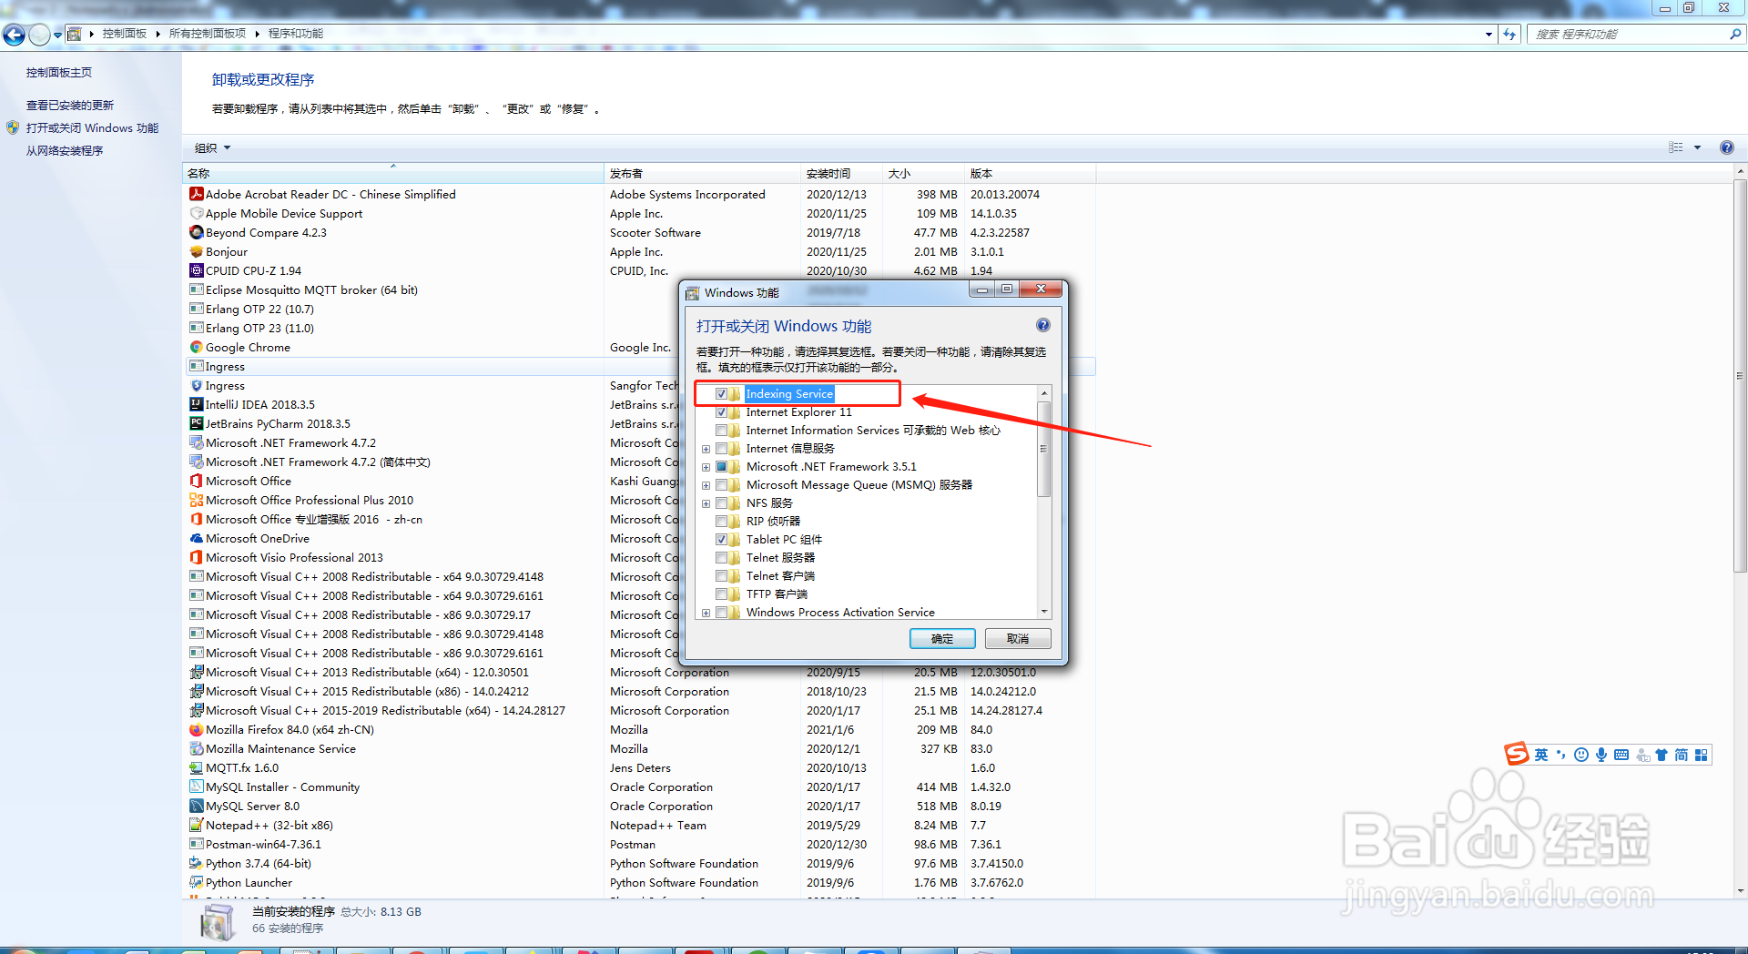Open Sogou toolbox grid icon

click(x=1701, y=755)
